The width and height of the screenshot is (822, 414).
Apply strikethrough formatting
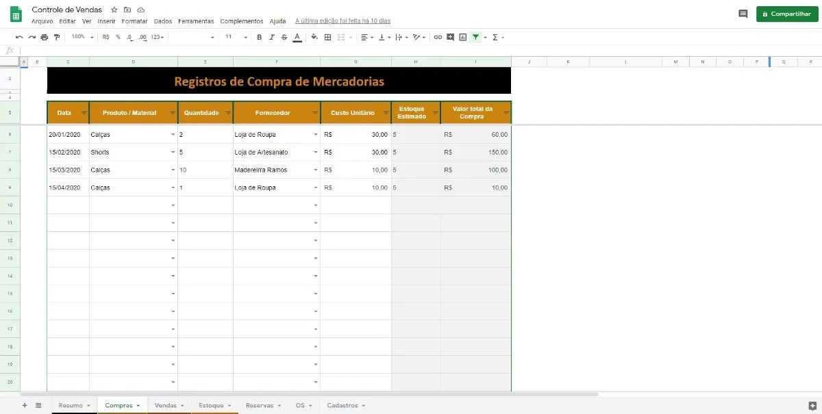283,37
